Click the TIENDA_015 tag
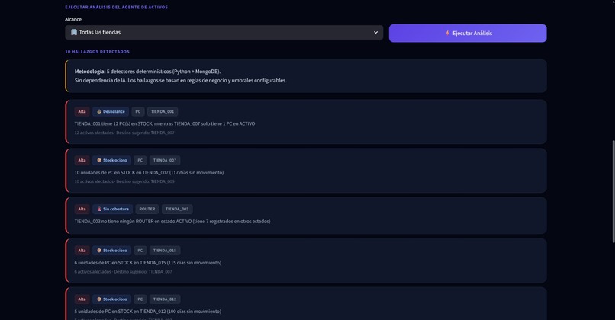 (x=165, y=251)
